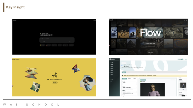Click the microphone icon in Gemini prompt box
The image size is (193, 108).
point(73,41)
